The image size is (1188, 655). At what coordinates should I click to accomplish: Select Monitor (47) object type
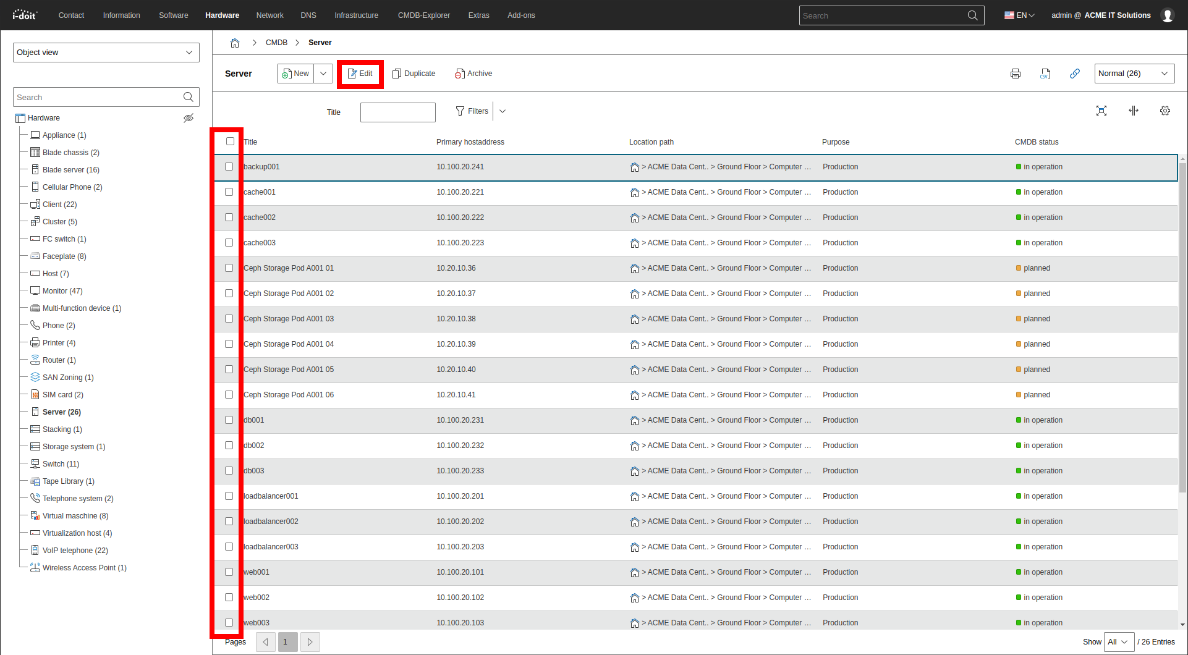[62, 291]
